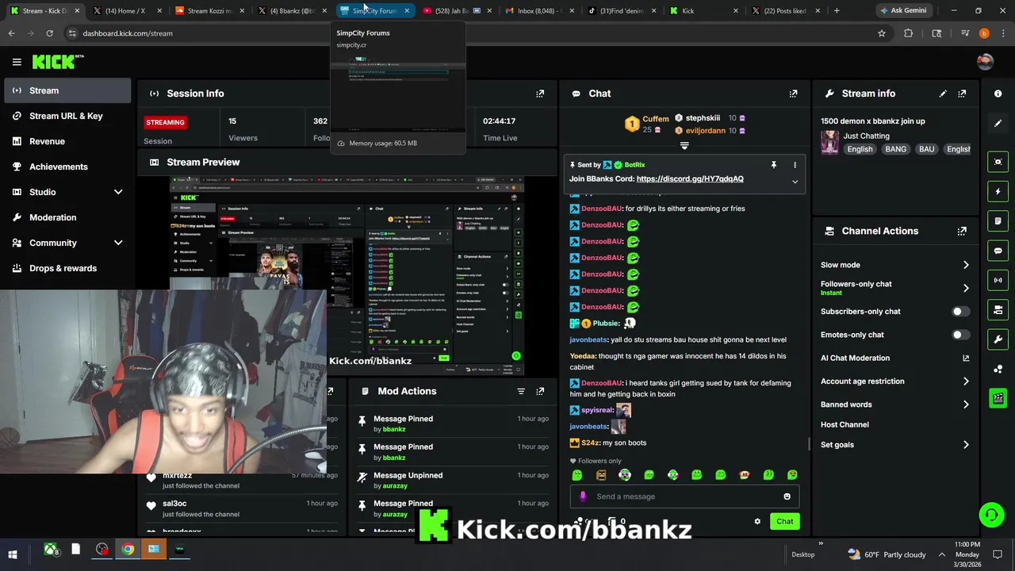This screenshot has height=571, width=1015.
Task: Open Xbox app from the taskbar
Action: [x=51, y=549]
